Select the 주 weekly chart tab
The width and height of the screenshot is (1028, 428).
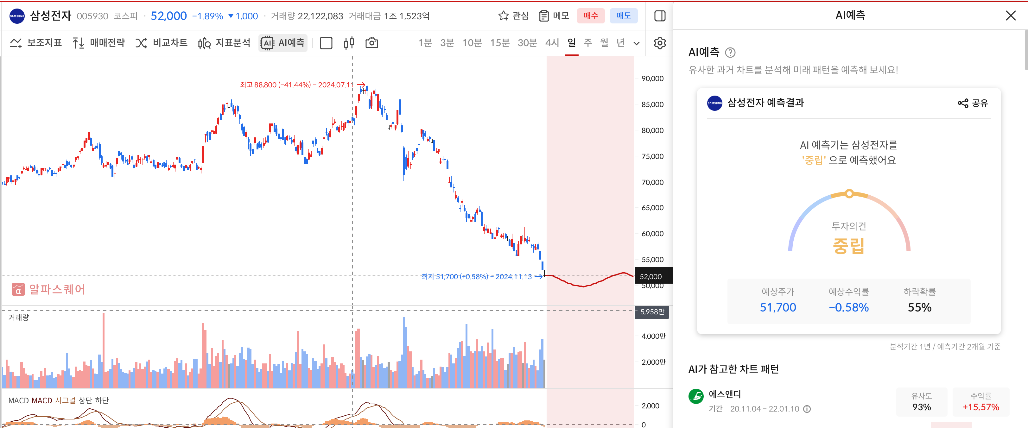[x=588, y=43]
